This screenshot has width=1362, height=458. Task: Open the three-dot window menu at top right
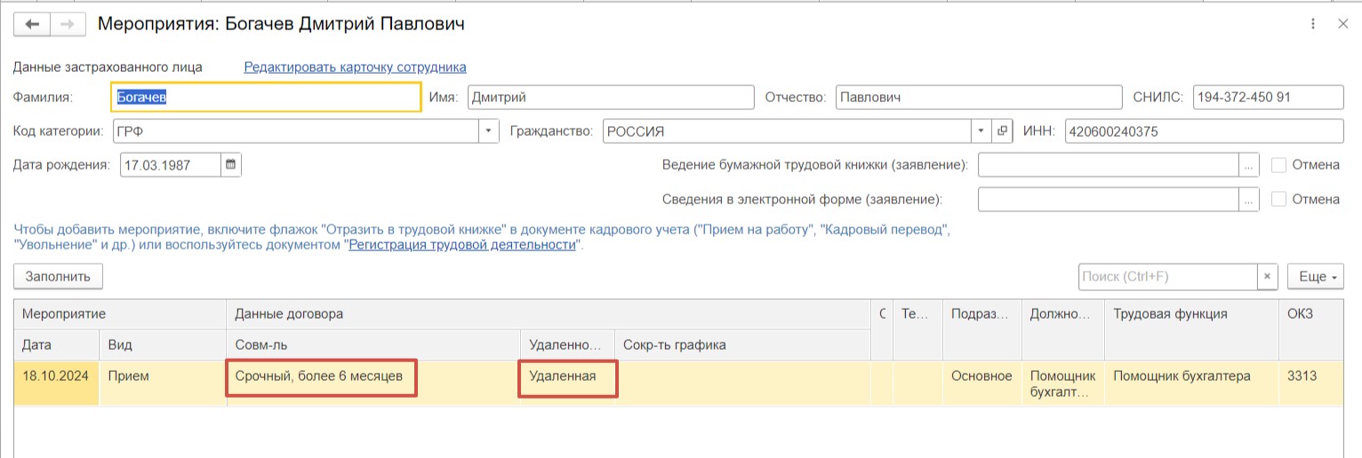(x=1312, y=25)
